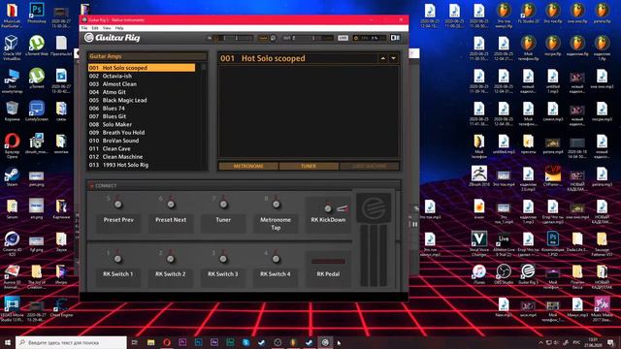Viewport: 621px width, 349px height.
Task: Select preset 013 1993 Hot Solo Rig
Action: [x=142, y=165]
